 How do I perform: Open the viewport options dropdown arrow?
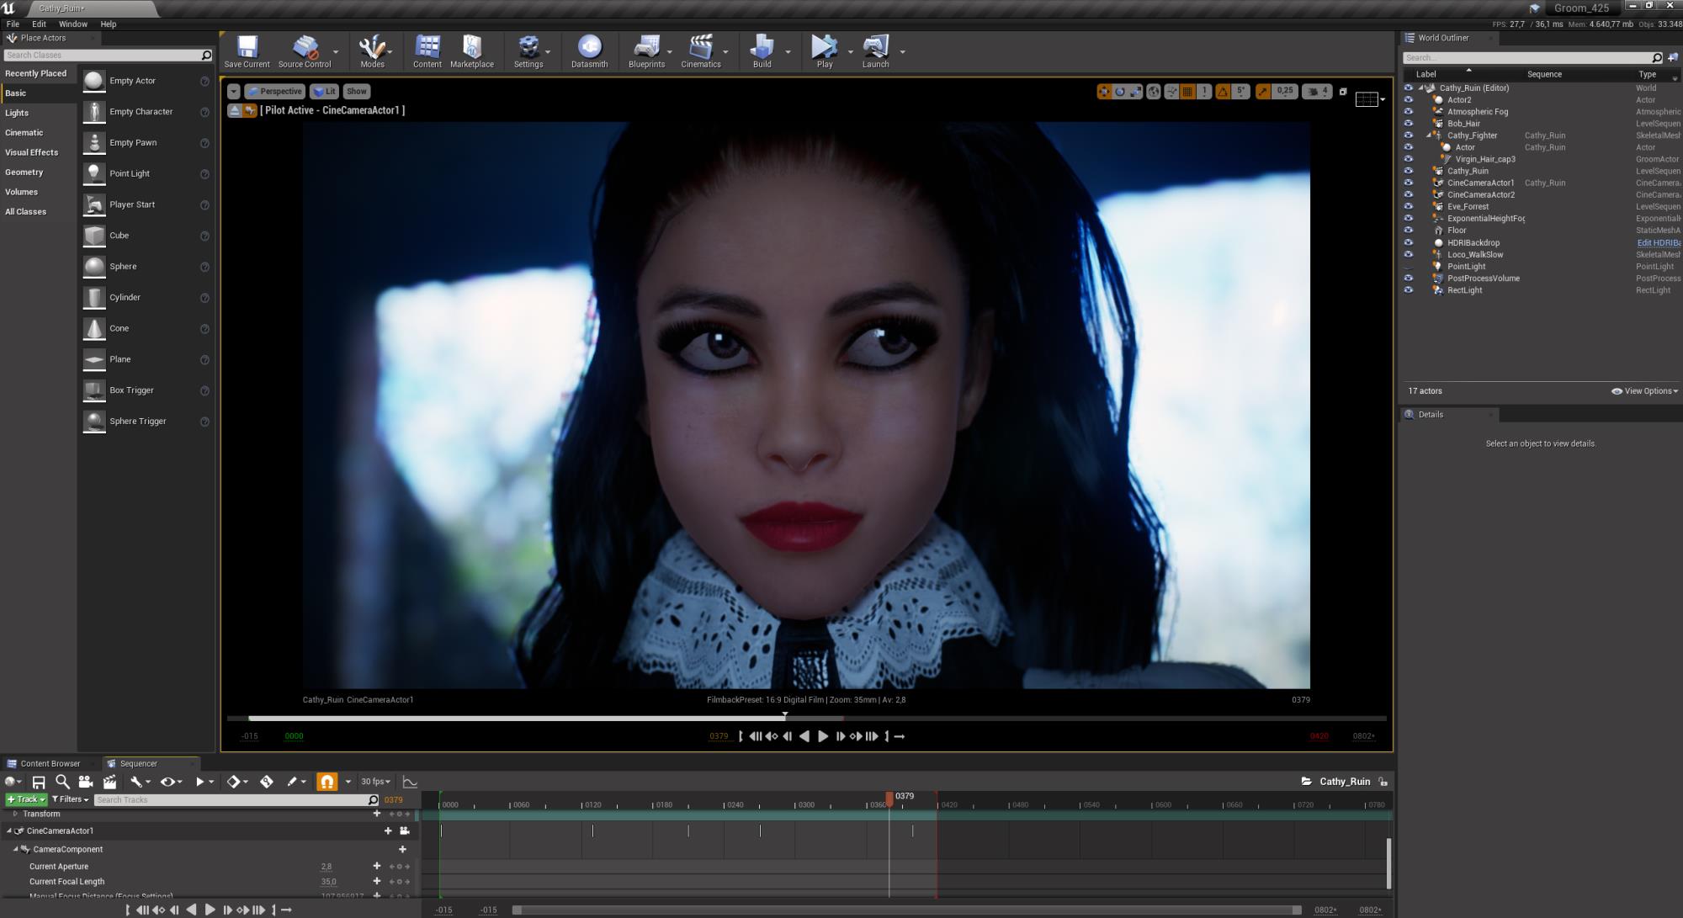(234, 92)
